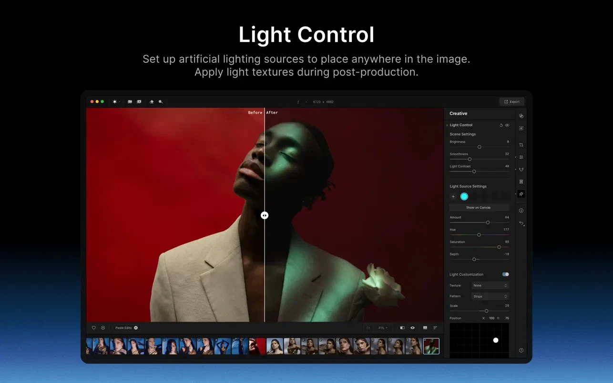Image resolution: width=613 pixels, height=383 pixels.
Task: Toggle before/after compare view icon
Action: [402, 328]
